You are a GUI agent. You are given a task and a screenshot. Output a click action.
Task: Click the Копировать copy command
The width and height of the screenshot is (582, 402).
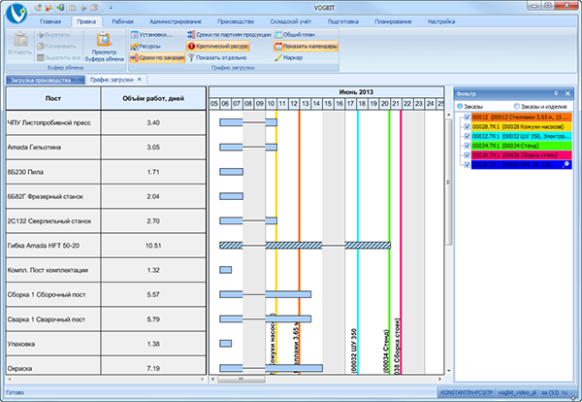[x=56, y=46]
